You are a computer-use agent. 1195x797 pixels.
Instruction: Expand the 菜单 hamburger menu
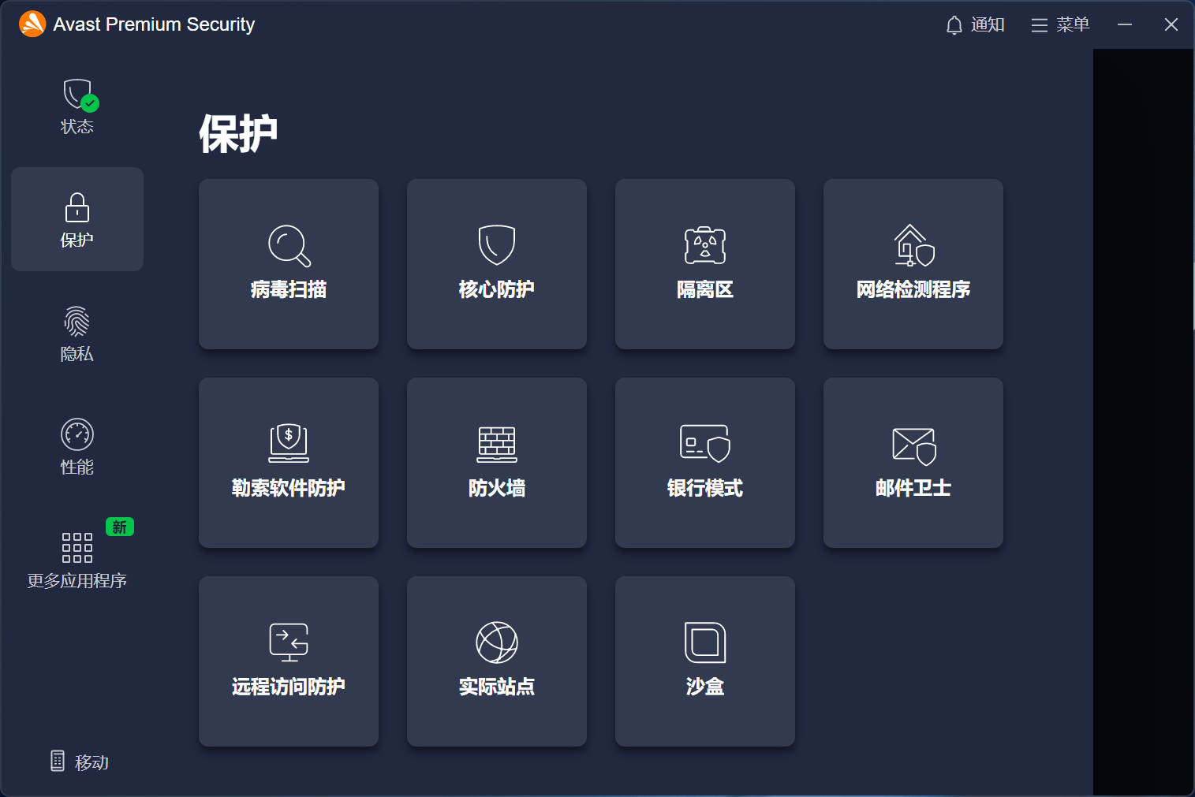(x=1060, y=25)
